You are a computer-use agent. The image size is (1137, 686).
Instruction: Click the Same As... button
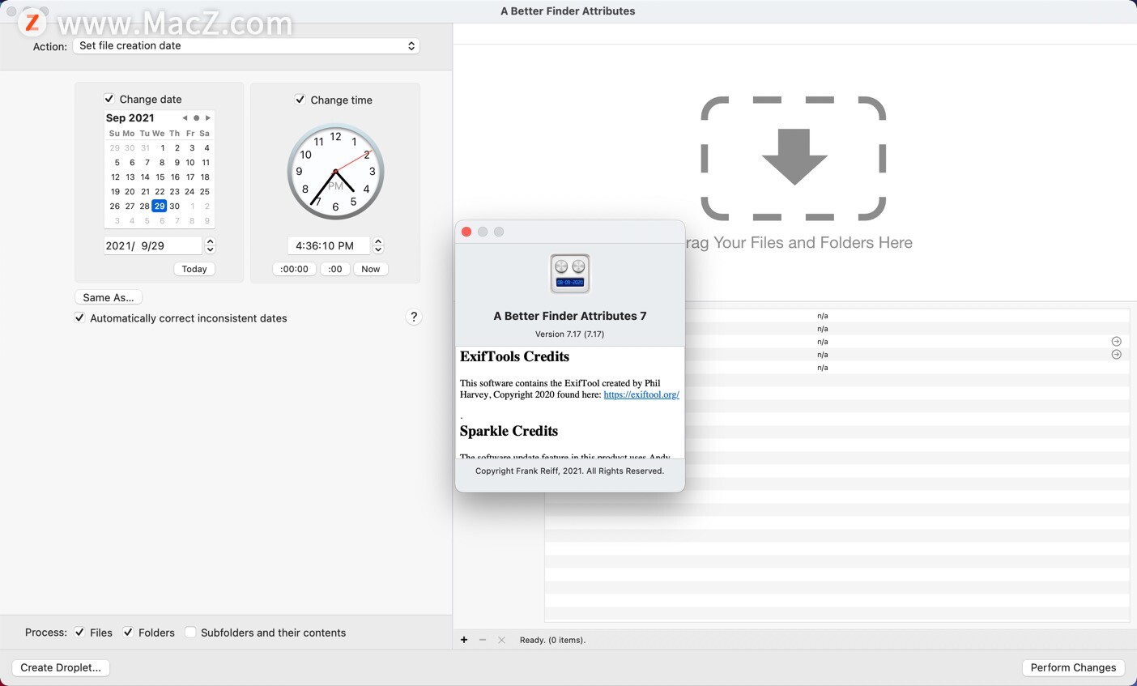pos(109,297)
